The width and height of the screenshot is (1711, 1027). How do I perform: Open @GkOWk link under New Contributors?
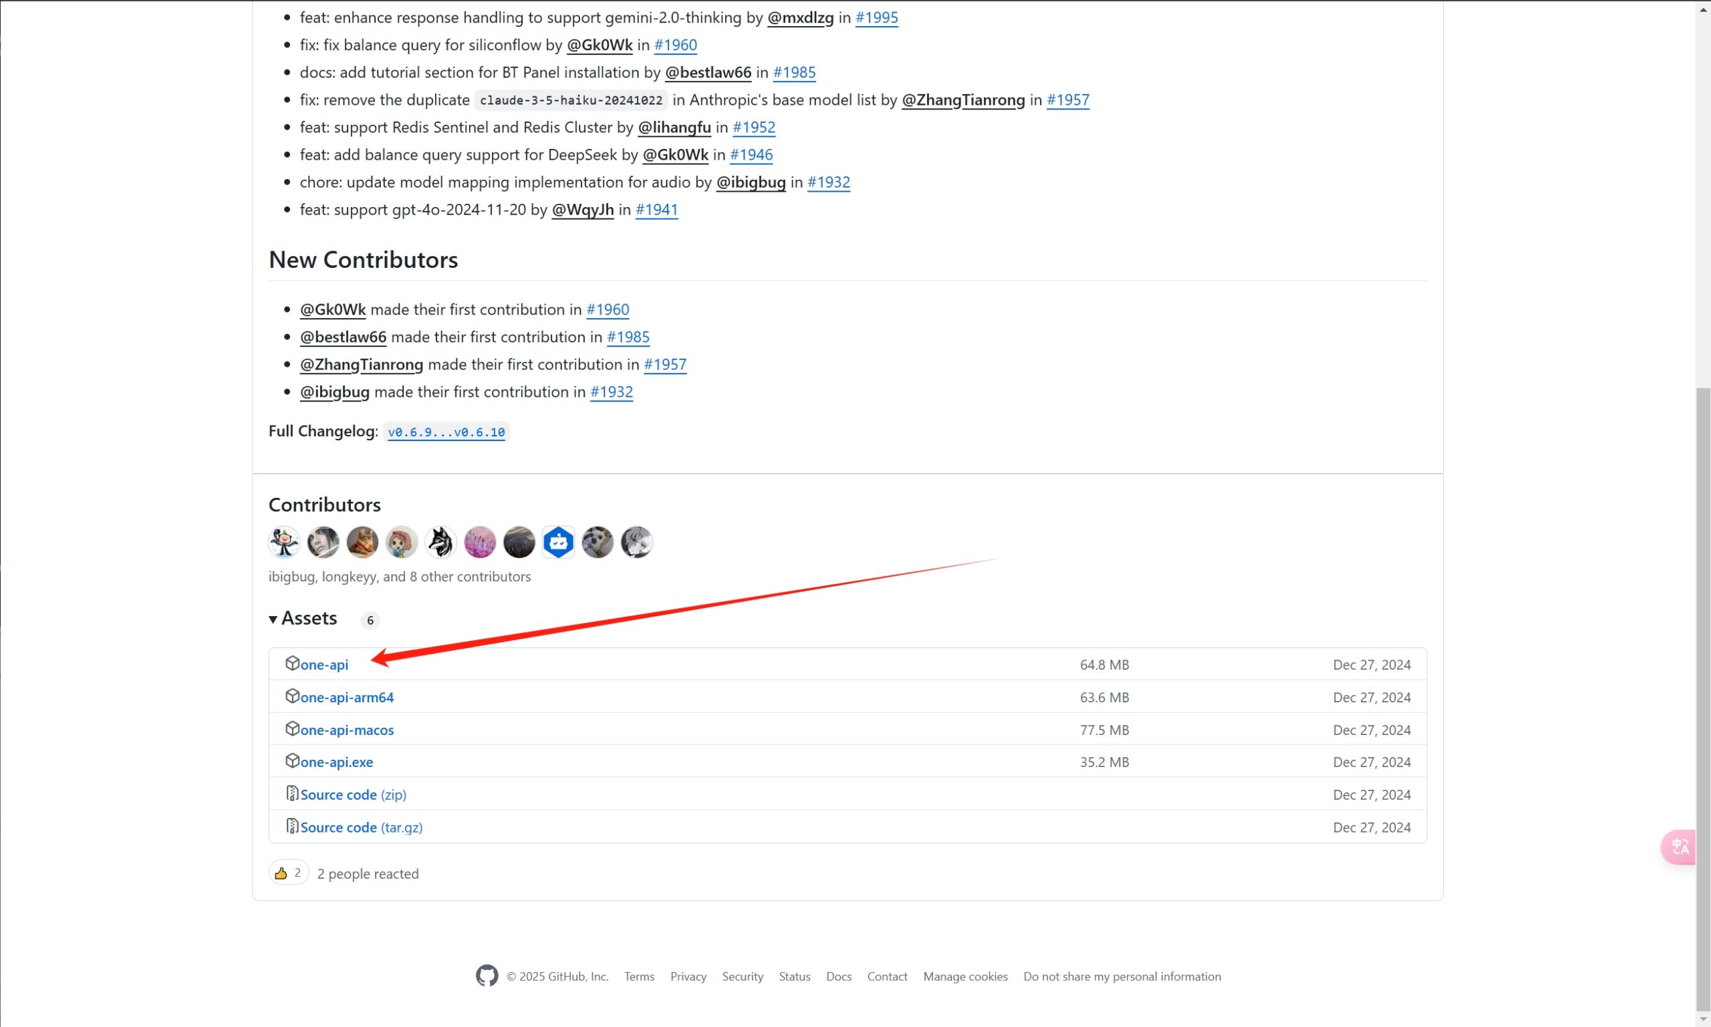click(x=333, y=309)
